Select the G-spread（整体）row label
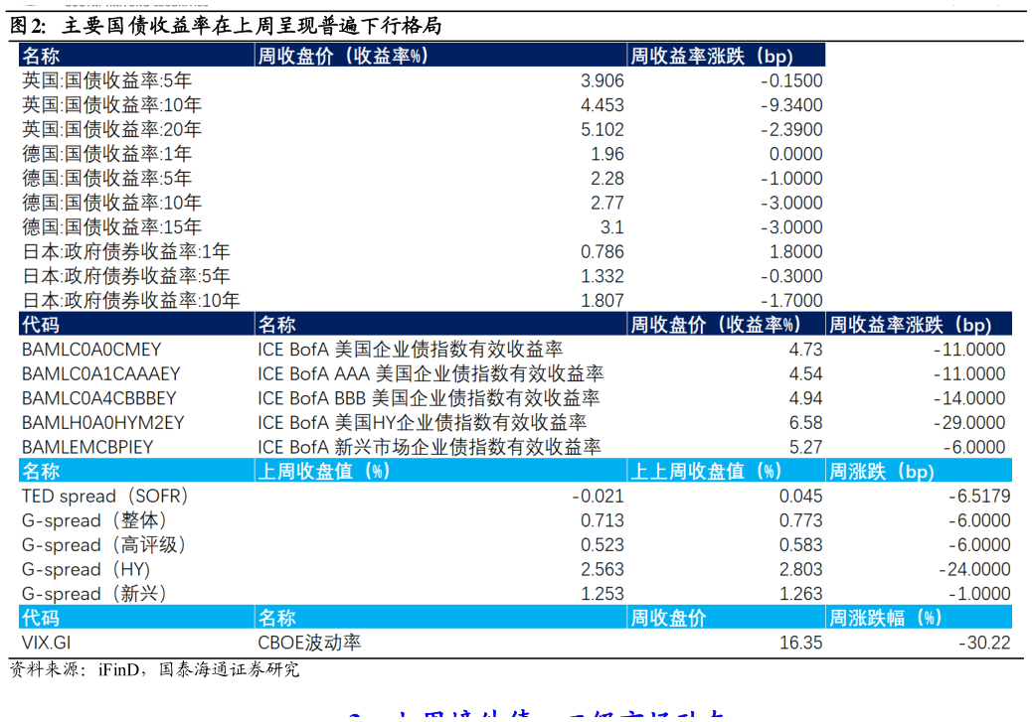This screenshot has width=1032, height=722. (94, 520)
